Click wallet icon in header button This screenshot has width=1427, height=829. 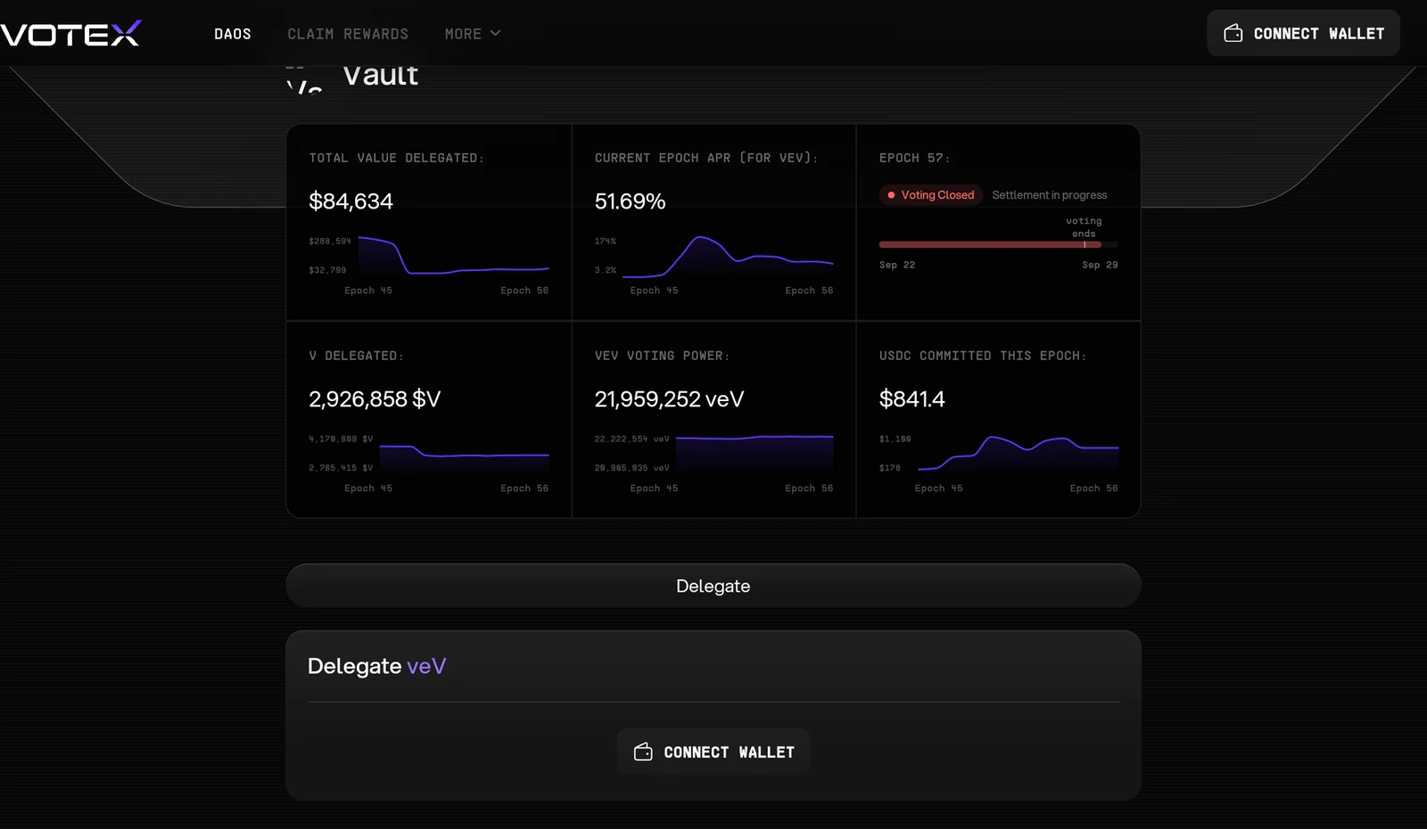[1233, 33]
